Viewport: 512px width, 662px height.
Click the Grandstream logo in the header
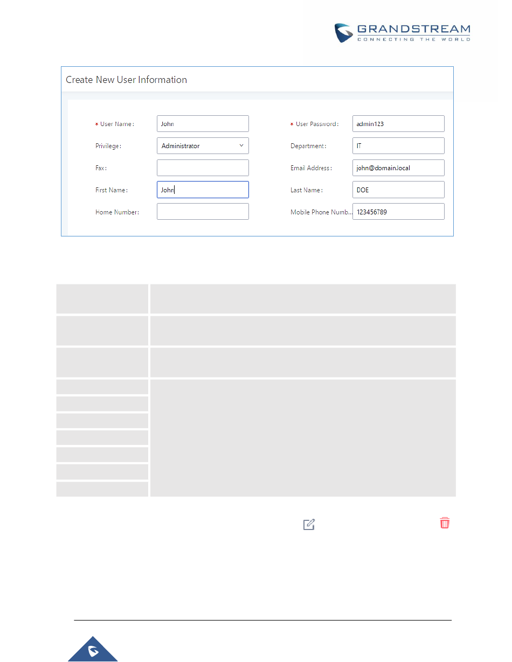pyautogui.click(x=402, y=32)
